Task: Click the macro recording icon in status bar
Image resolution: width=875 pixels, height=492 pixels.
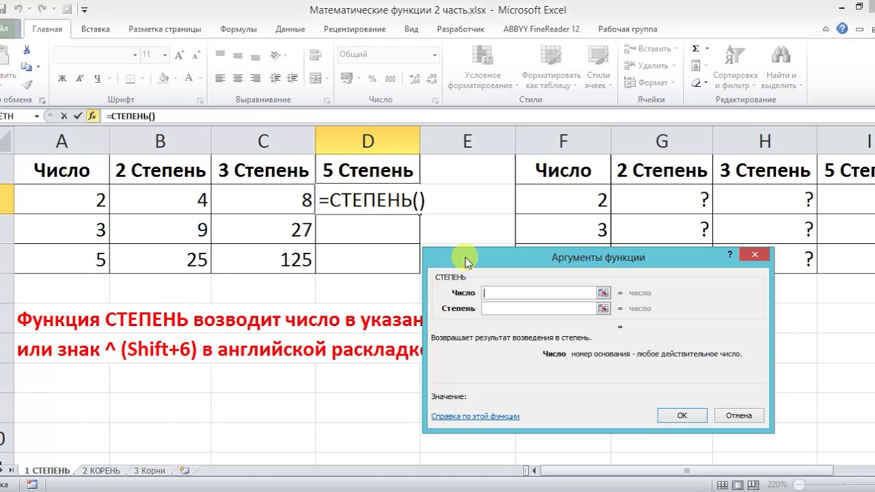Action: pos(31,484)
